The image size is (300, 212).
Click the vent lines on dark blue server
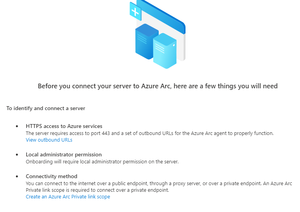142,39
